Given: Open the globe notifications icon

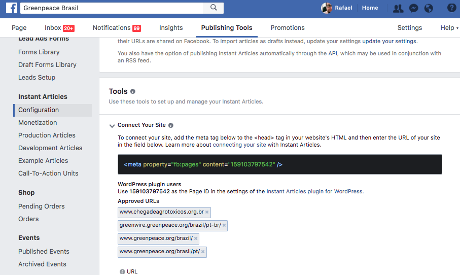Looking at the screenshot, I should point(429,8).
